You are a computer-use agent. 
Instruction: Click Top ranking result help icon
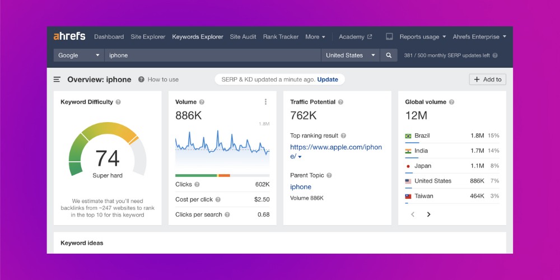343,136
